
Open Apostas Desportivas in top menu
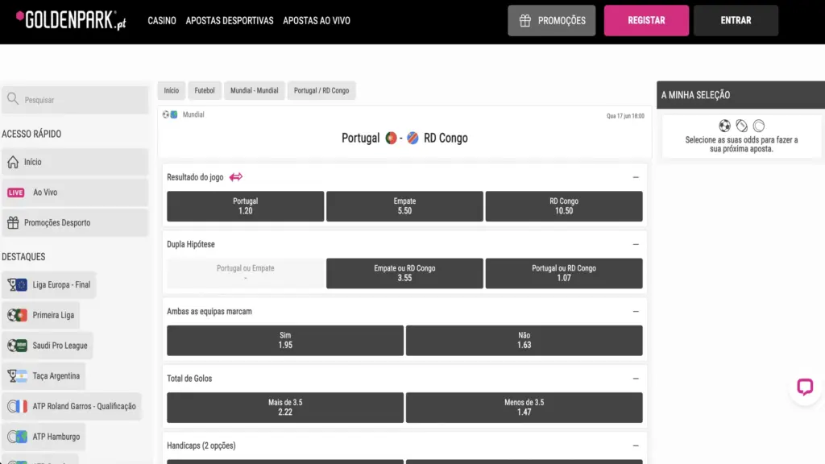tap(230, 20)
